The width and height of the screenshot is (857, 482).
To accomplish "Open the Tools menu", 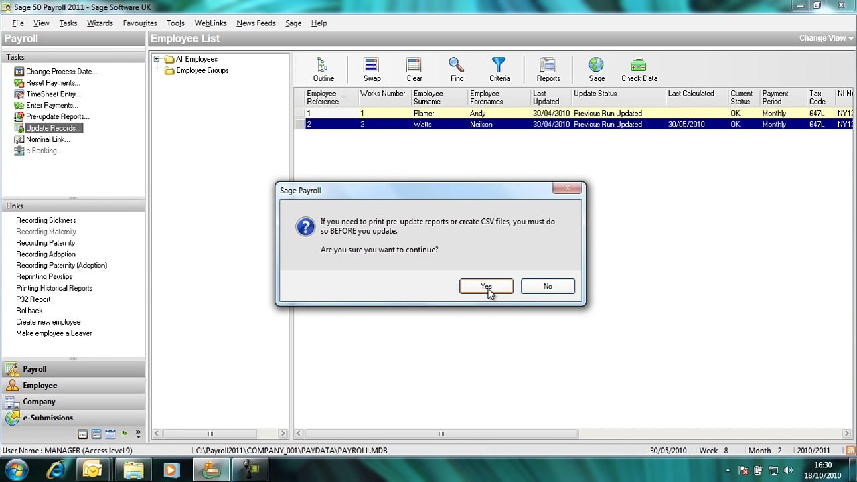I will pos(175,23).
